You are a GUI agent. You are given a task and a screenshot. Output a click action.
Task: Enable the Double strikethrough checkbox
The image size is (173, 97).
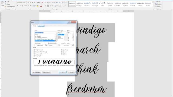click(34, 52)
